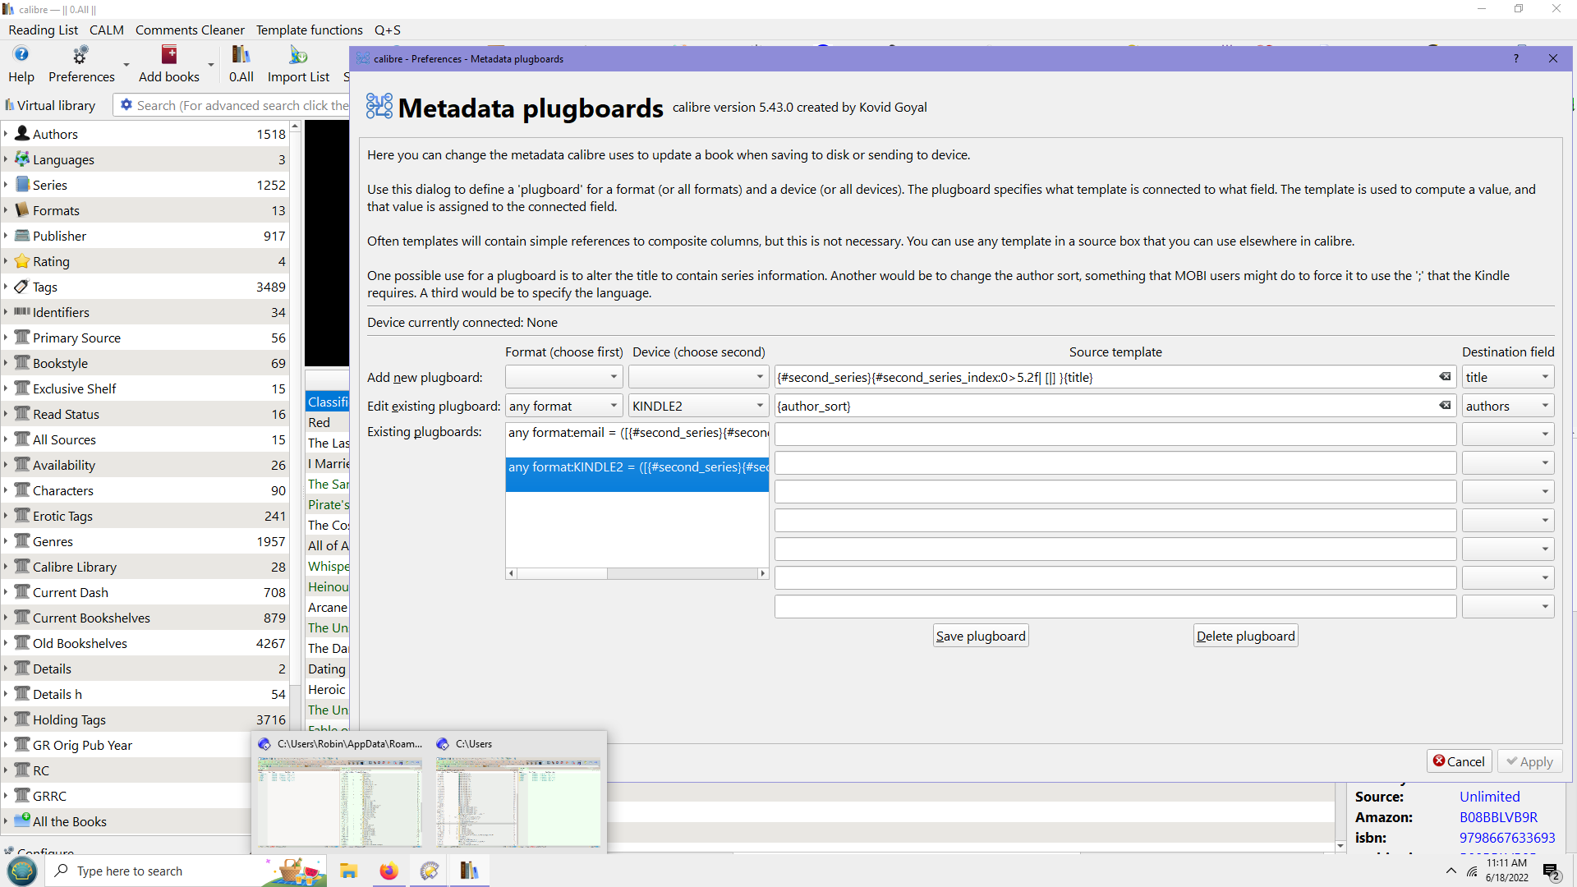Image resolution: width=1577 pixels, height=887 pixels.
Task: Open Preferences dropdown arrow
Action: point(126,64)
